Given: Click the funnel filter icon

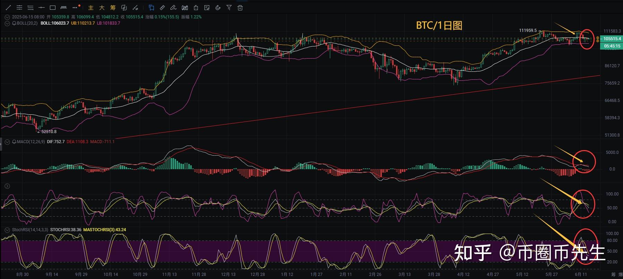Looking at the screenshot, I should (x=229, y=8).
